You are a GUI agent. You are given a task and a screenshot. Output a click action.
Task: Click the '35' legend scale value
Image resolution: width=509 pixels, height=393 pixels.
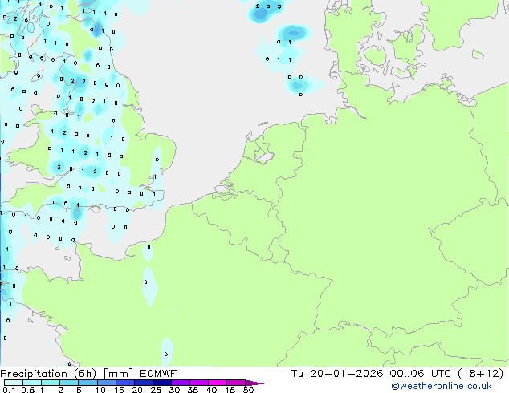click(193, 390)
